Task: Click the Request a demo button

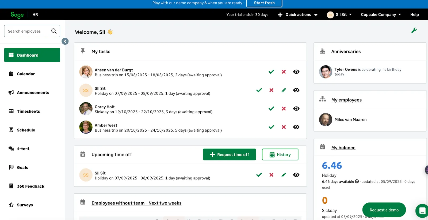Action: [x=384, y=210]
